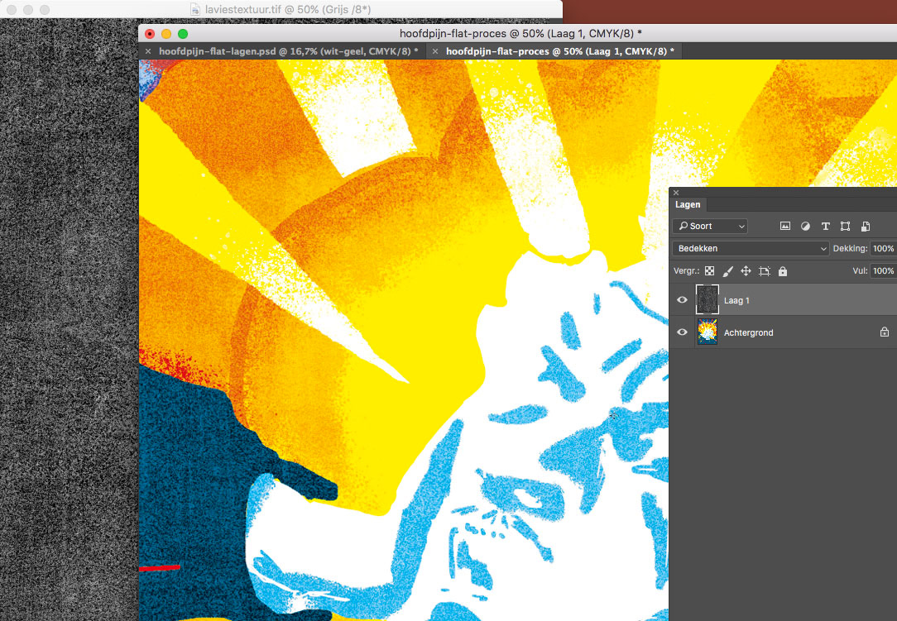
Task: Click Vul fill value field
Action: 883,270
